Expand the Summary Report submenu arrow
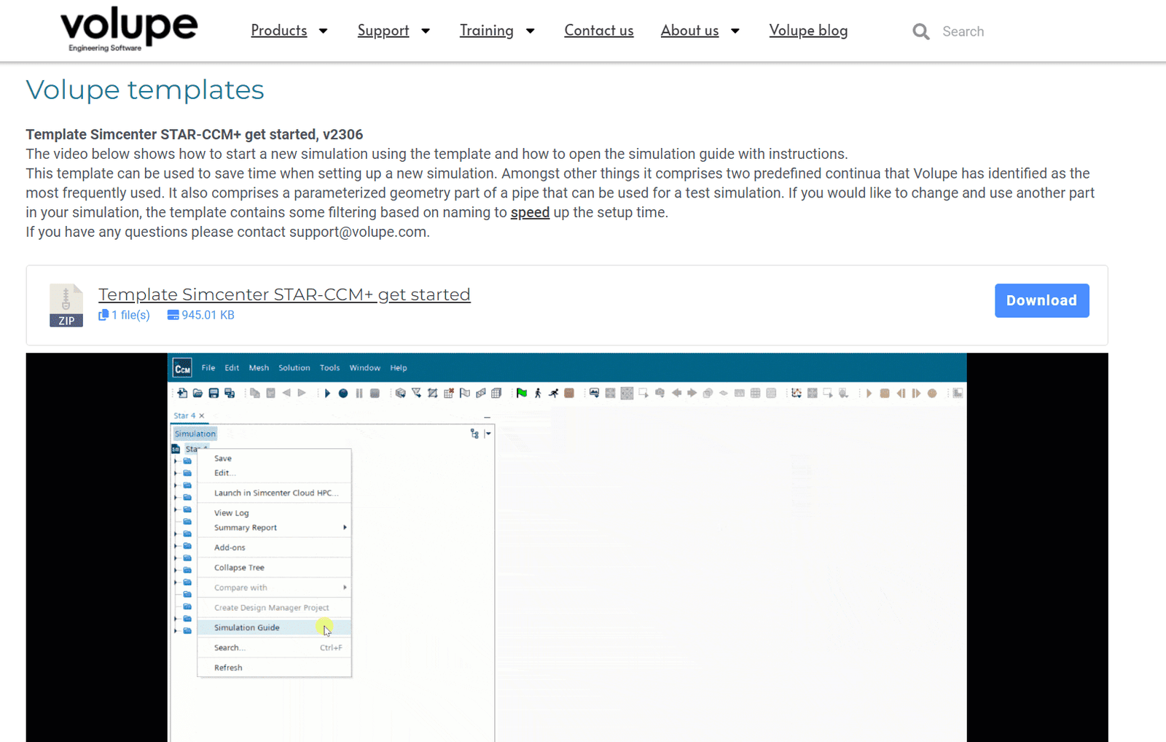This screenshot has height=742, width=1166. point(345,527)
